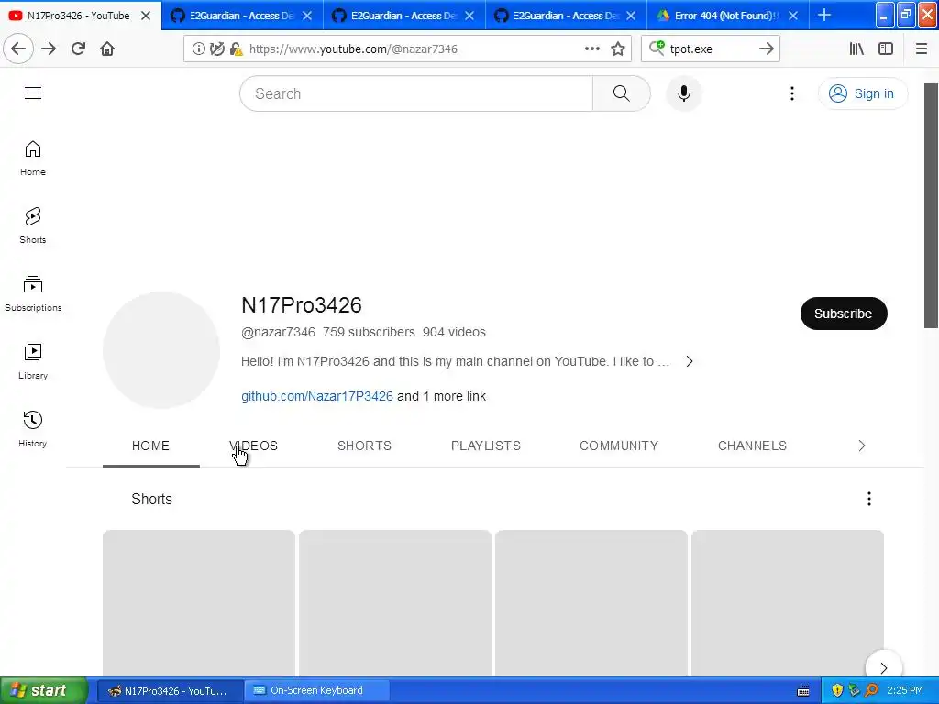The width and height of the screenshot is (939, 704).
Task: Go forward in browser
Action: click(49, 49)
